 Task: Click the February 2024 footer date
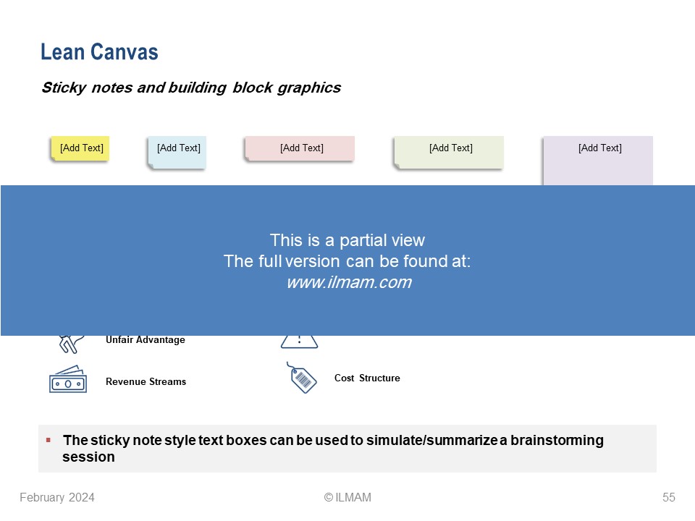(x=56, y=498)
